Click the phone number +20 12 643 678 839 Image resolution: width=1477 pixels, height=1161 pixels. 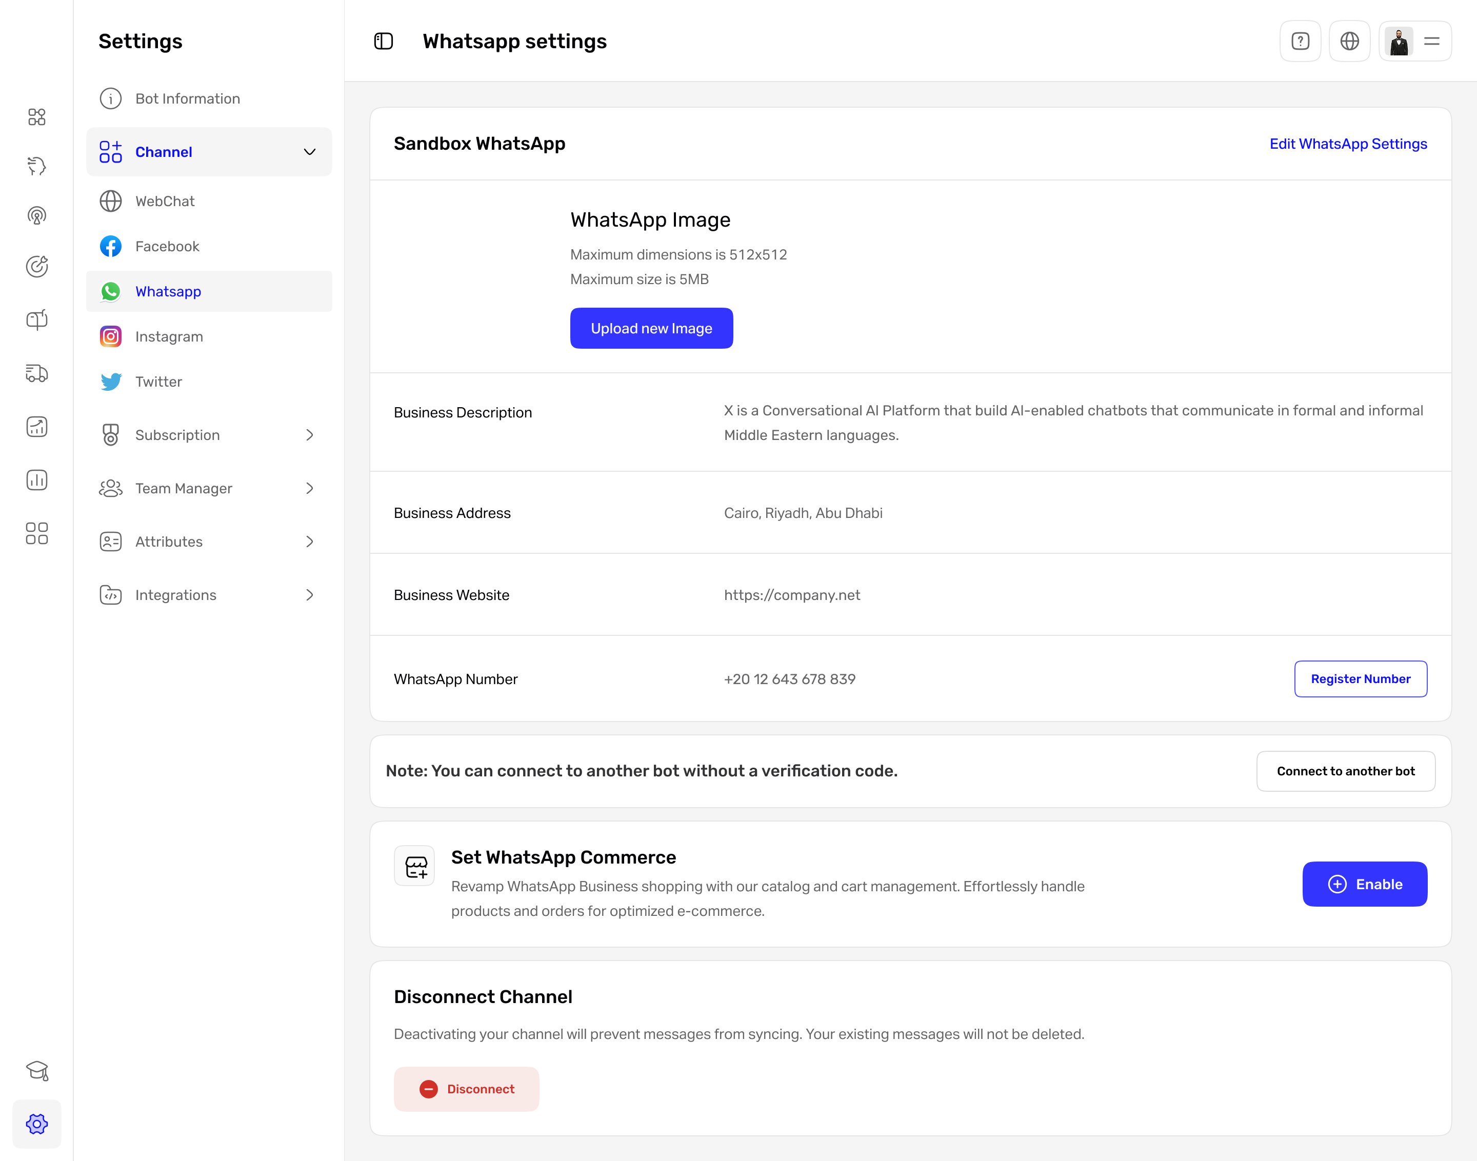790,680
